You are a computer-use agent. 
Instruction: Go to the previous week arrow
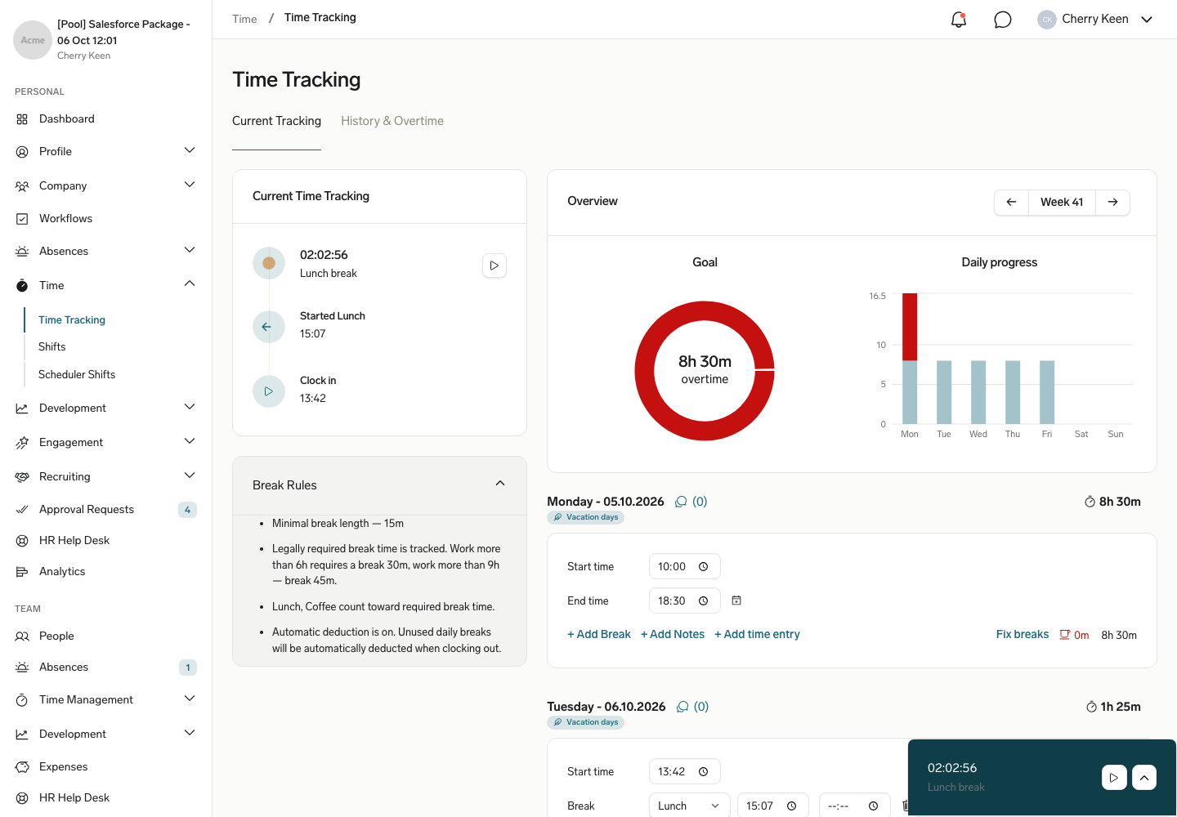coord(1012,203)
